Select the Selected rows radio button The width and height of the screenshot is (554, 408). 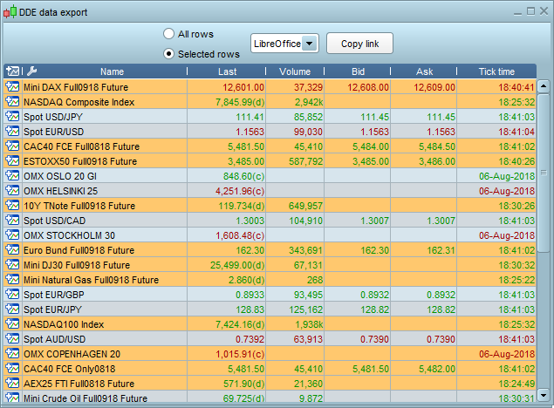pos(168,54)
